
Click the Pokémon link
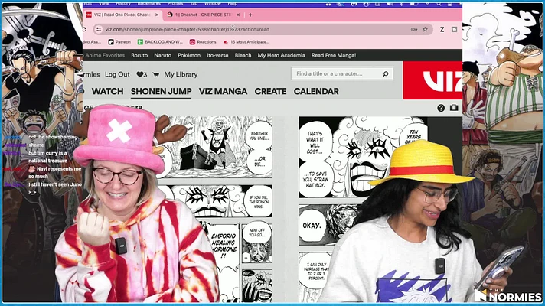click(x=189, y=55)
